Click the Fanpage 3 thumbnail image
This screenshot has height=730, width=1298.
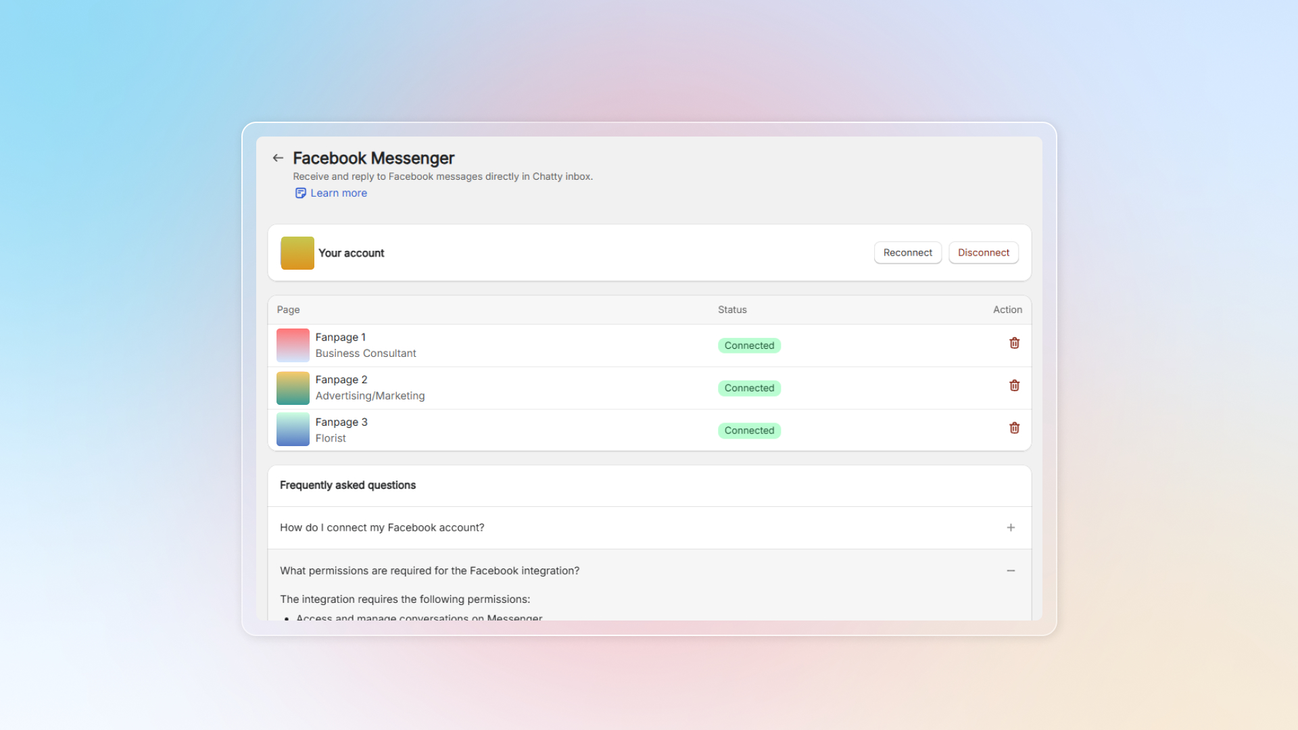point(293,430)
